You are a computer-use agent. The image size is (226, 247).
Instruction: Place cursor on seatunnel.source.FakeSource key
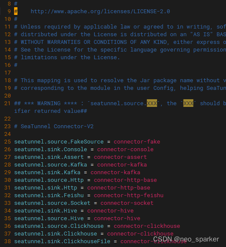[59, 142]
